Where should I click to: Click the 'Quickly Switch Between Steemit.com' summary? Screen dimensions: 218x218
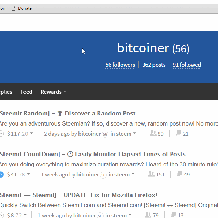pos(109,205)
